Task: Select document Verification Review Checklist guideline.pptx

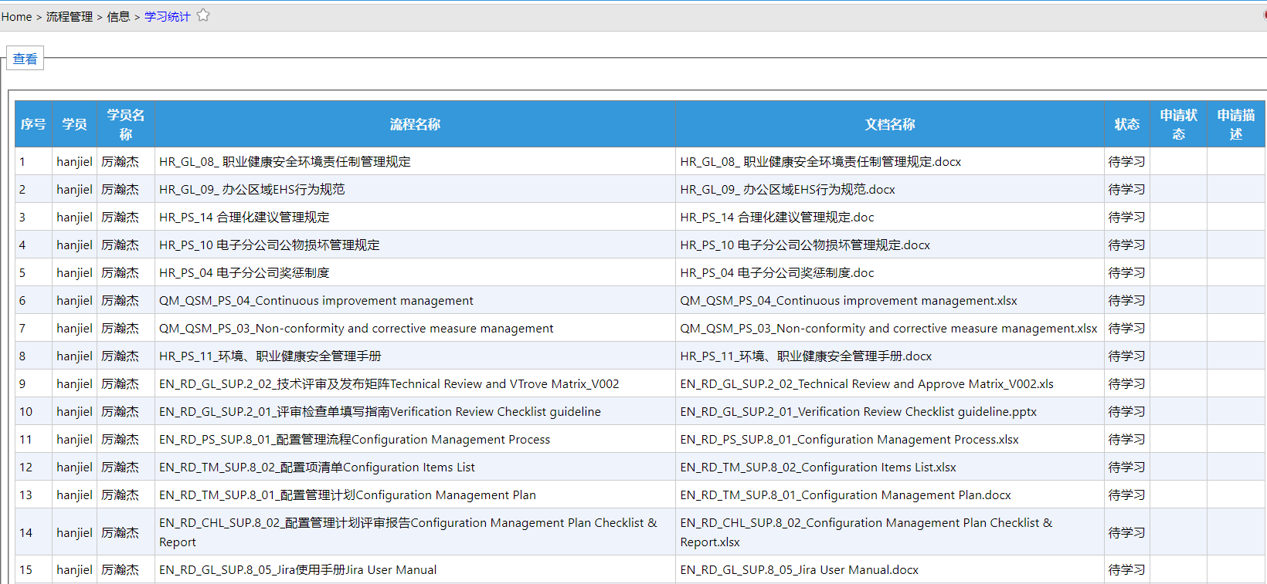Action: coord(858,412)
